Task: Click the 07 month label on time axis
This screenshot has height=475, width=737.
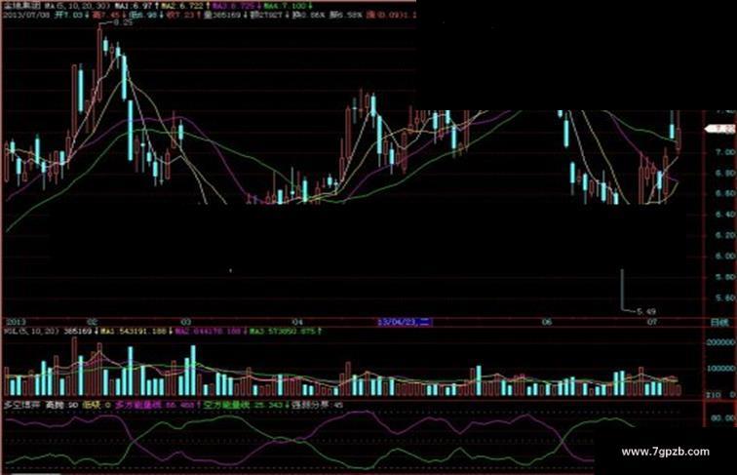Action: 651,322
